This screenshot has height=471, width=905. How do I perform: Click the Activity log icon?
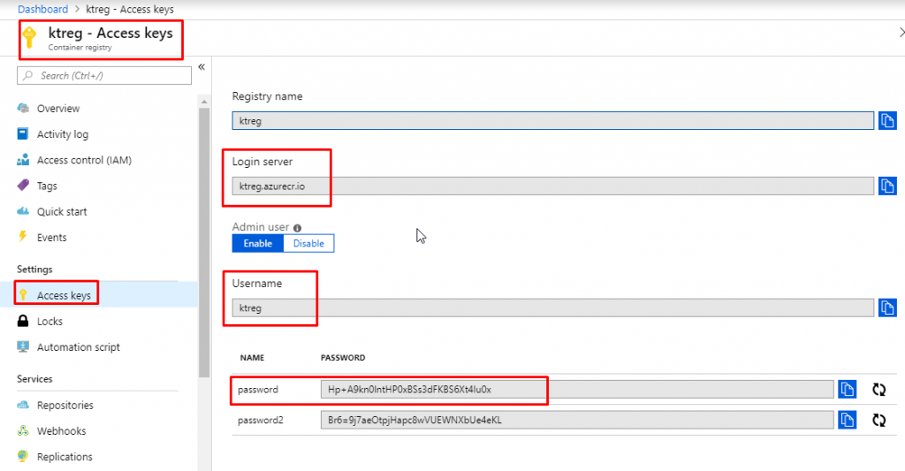tap(22, 134)
